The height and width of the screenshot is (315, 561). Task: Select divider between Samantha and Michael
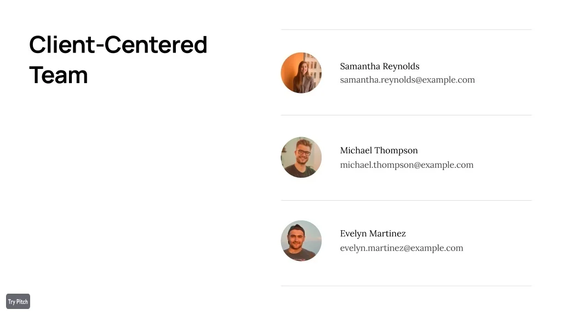pyautogui.click(x=406, y=115)
